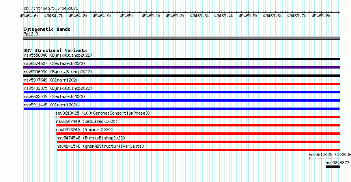Click ruler position 45464.6k
The height and width of the screenshot is (182, 351).
pos(29,16)
